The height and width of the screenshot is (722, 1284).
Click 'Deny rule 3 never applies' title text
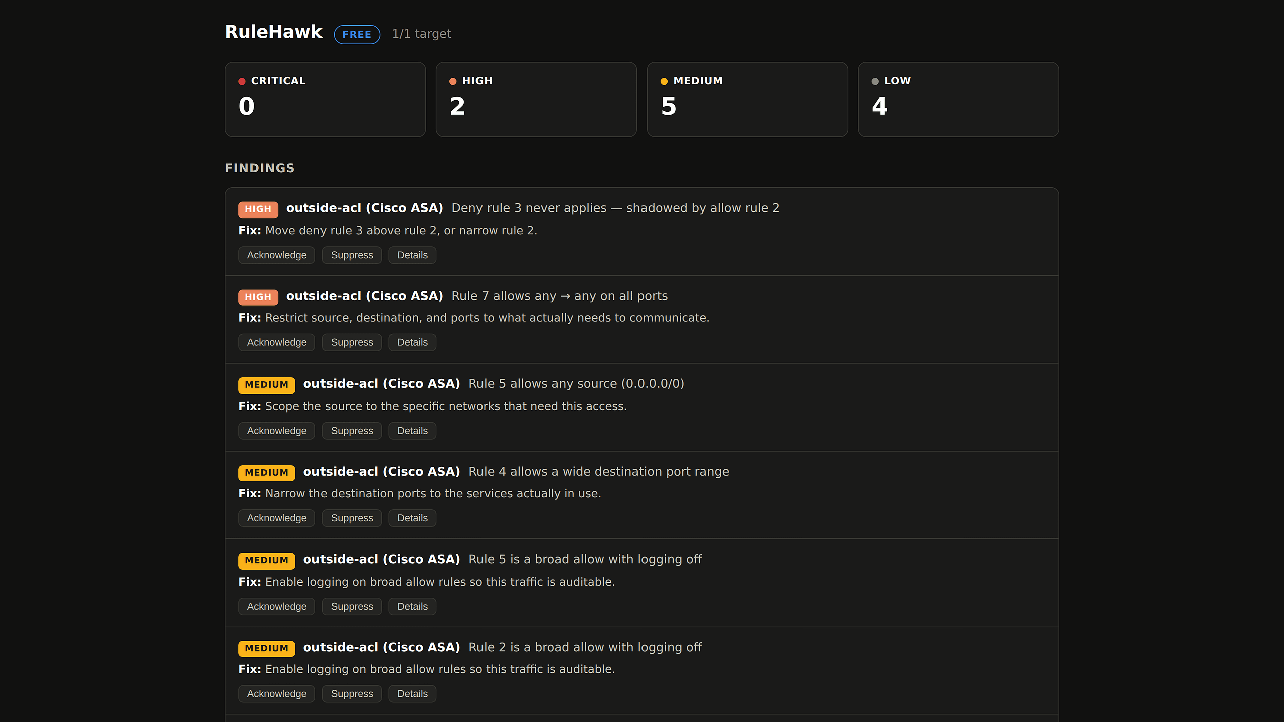(615, 208)
